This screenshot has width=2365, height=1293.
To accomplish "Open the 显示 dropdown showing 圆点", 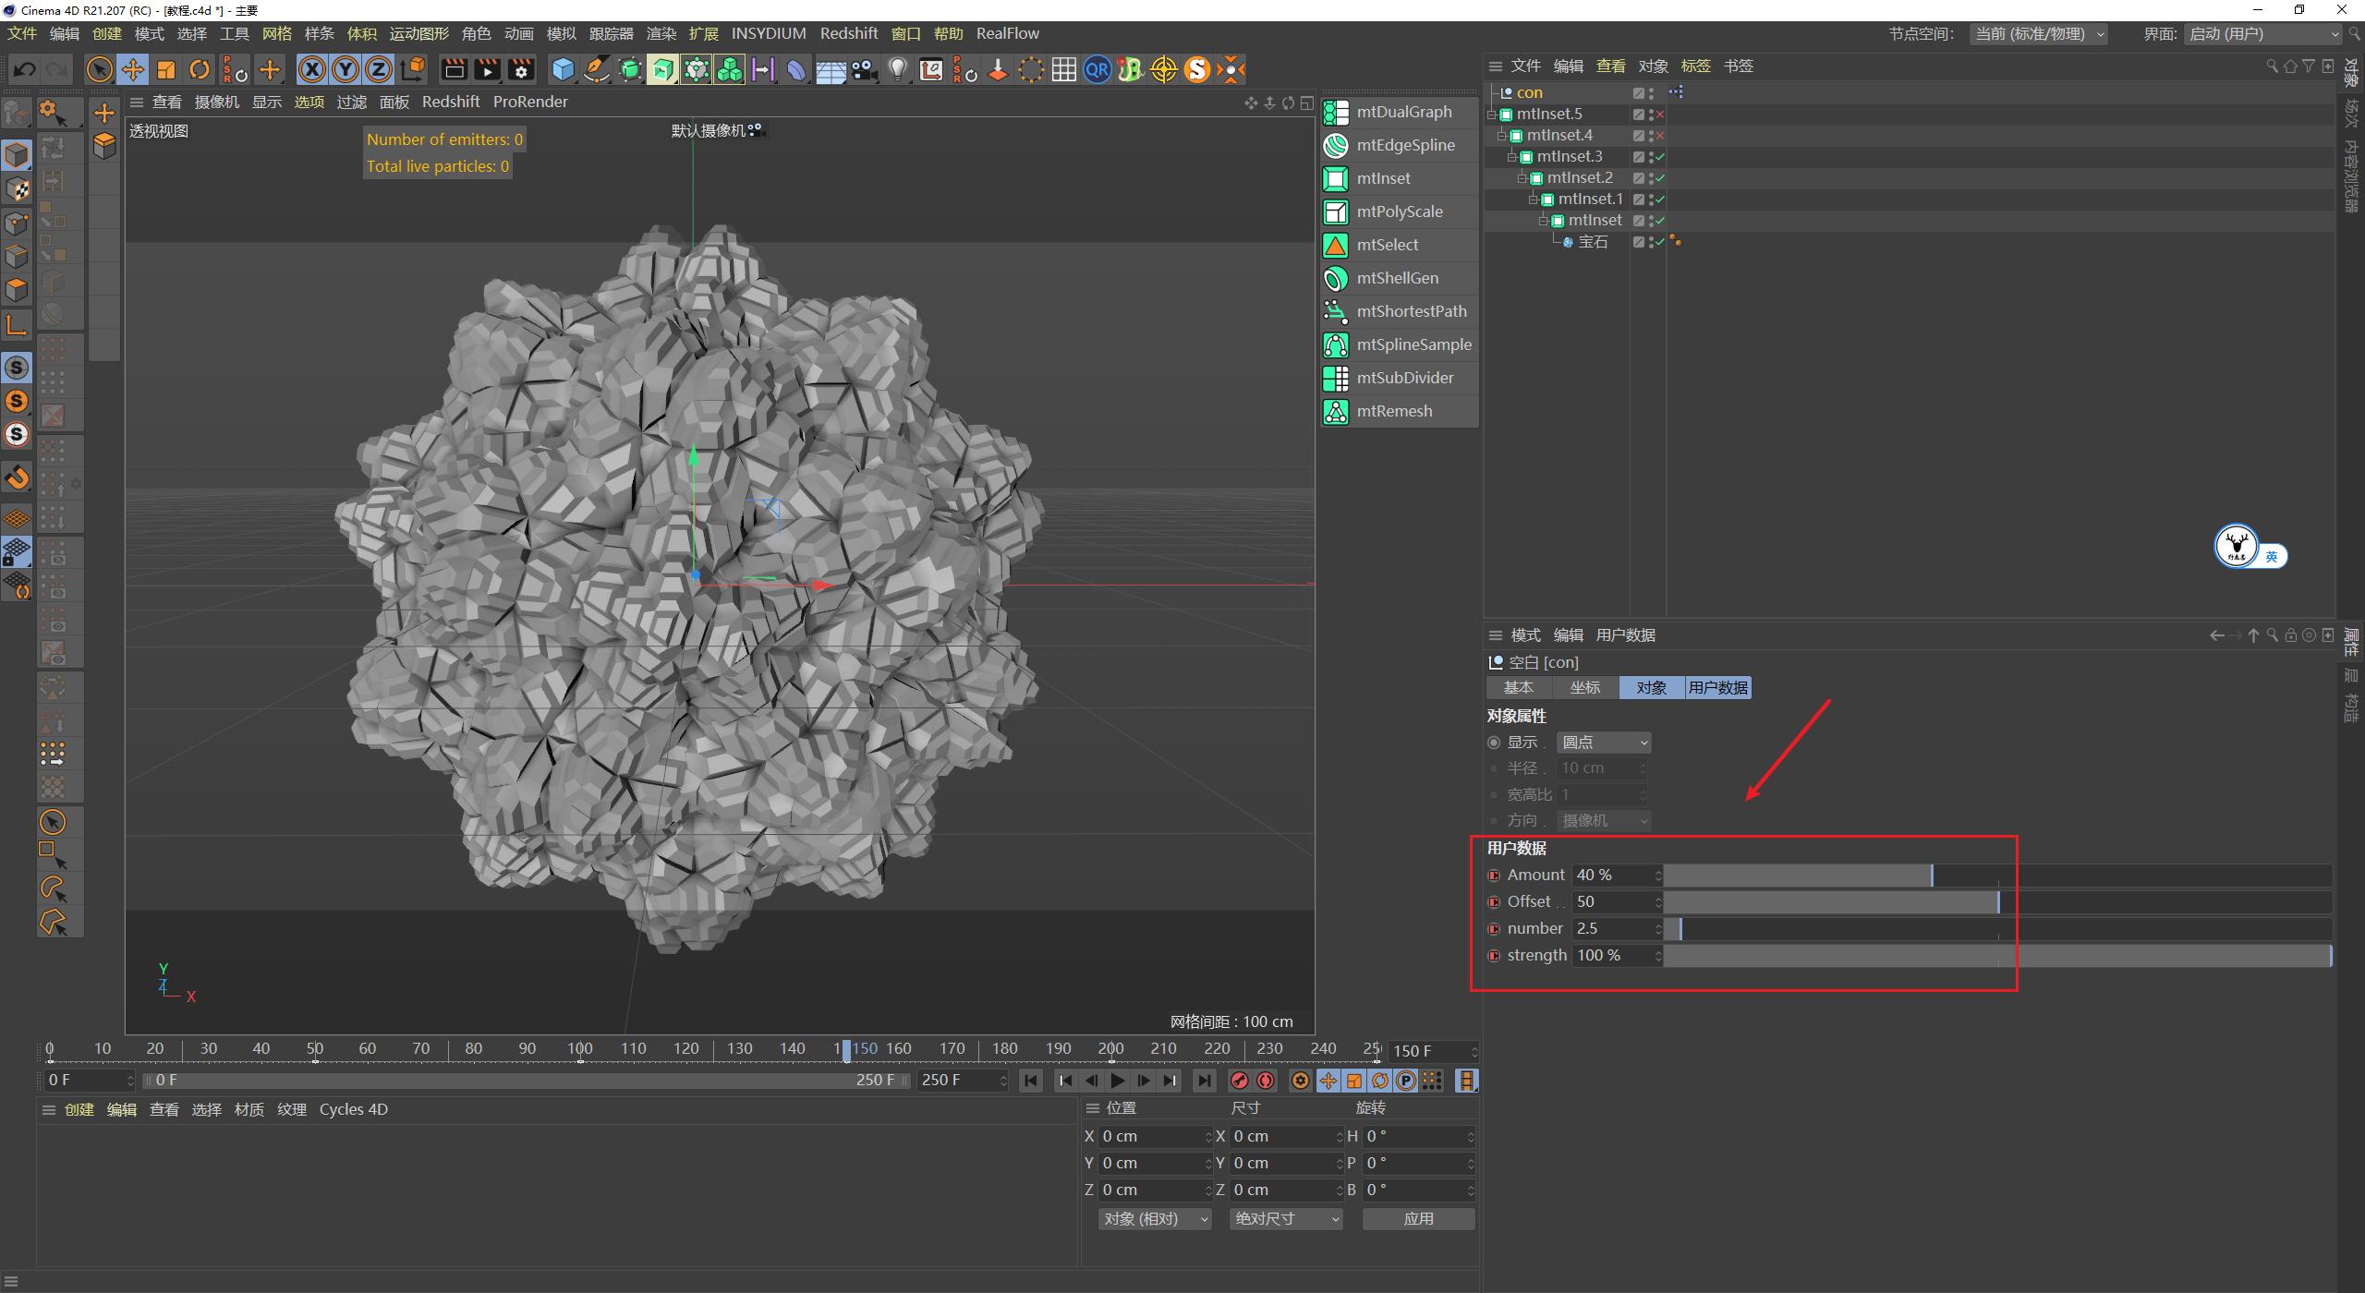I will tap(1602, 742).
